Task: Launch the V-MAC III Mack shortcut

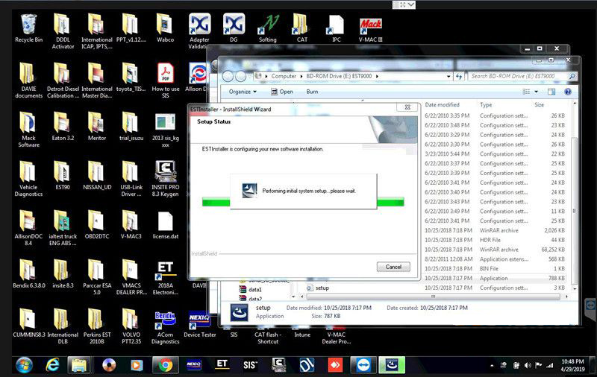Action: point(370,28)
